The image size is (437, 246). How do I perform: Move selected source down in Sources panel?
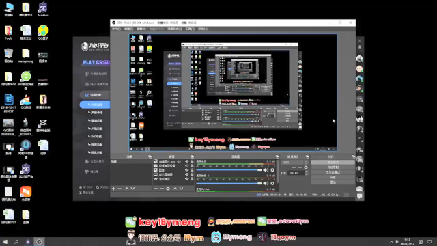click(181, 189)
